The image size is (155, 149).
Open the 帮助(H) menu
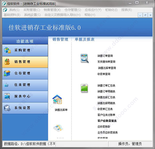click(x=90, y=15)
